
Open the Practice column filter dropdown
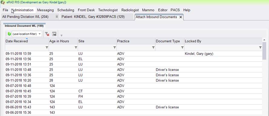[x=153, y=48]
